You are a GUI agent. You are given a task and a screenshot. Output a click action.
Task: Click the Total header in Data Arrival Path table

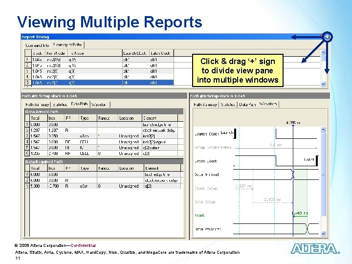coord(39,118)
